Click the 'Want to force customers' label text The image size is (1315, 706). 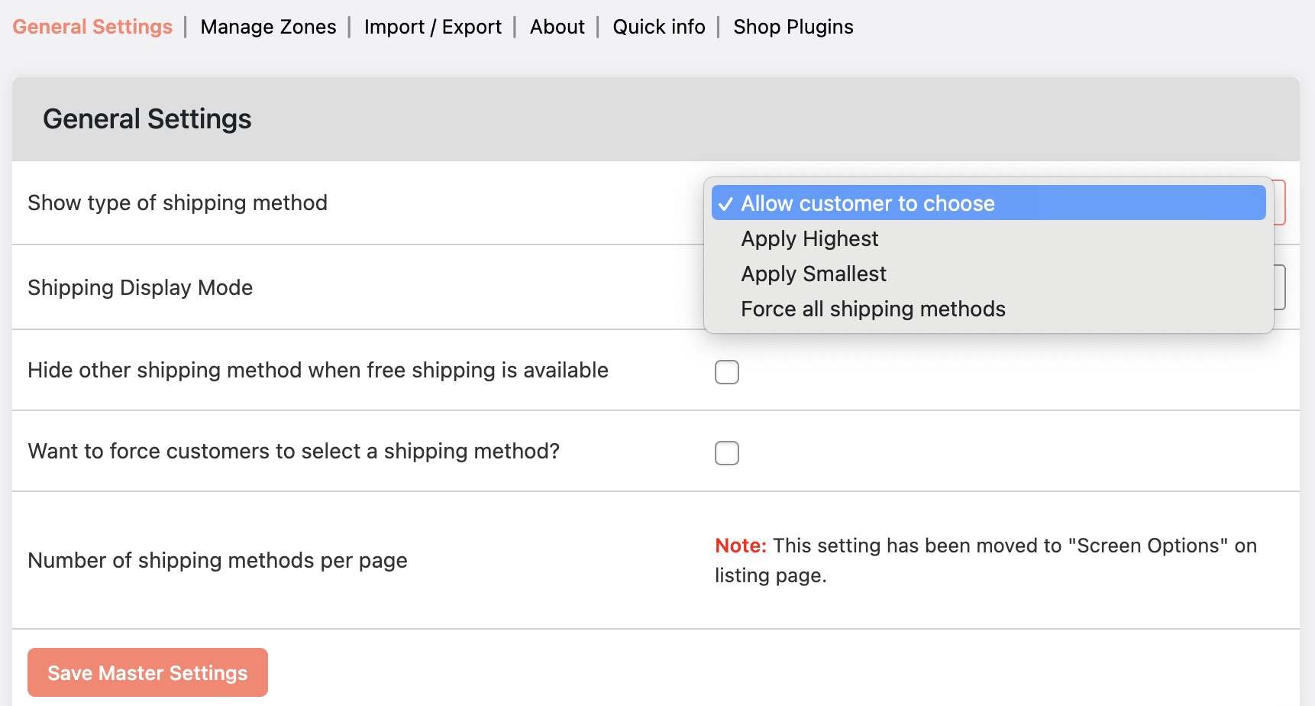293,451
